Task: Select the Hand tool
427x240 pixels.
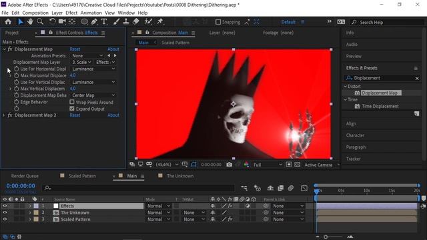Action: (30, 22)
